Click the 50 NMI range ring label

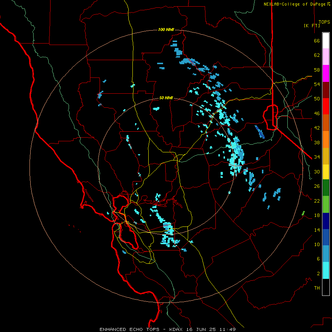166,98
